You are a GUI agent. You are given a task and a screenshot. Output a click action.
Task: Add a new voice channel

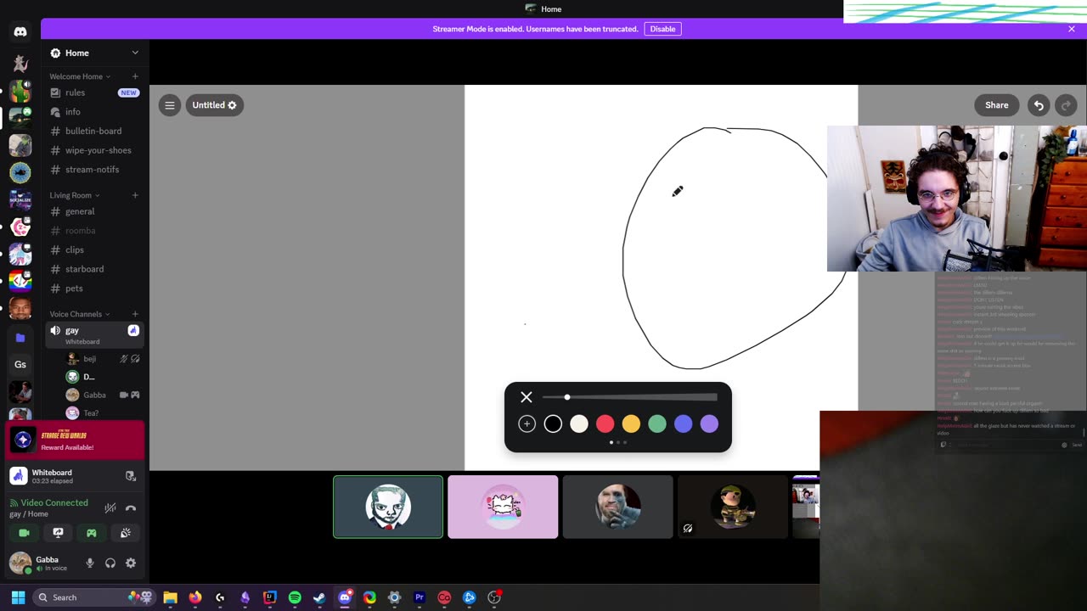point(135,314)
